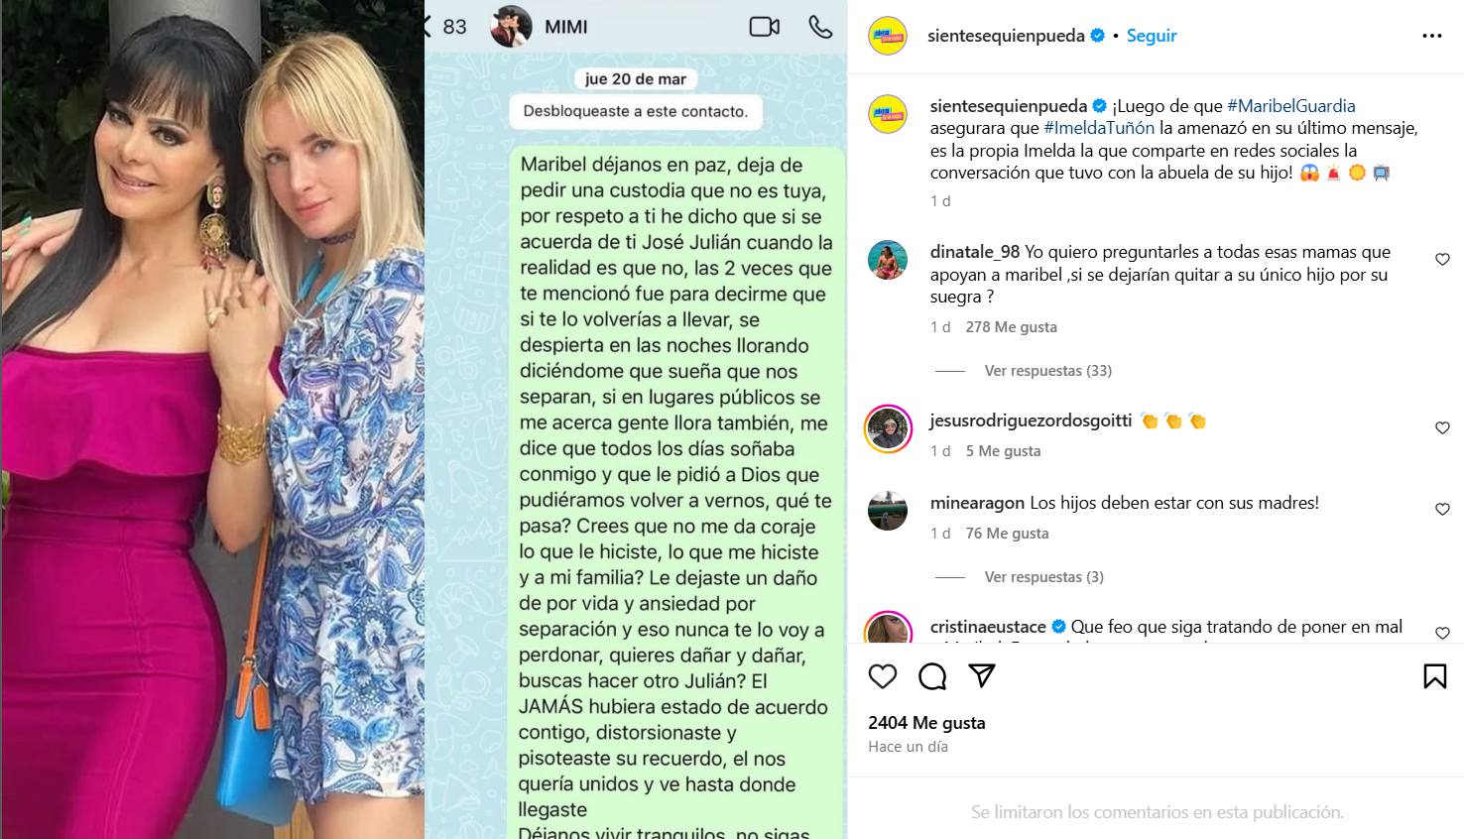Open cristinaeustace's profile name
Viewport: 1464px width, 839px height.
[x=988, y=627]
